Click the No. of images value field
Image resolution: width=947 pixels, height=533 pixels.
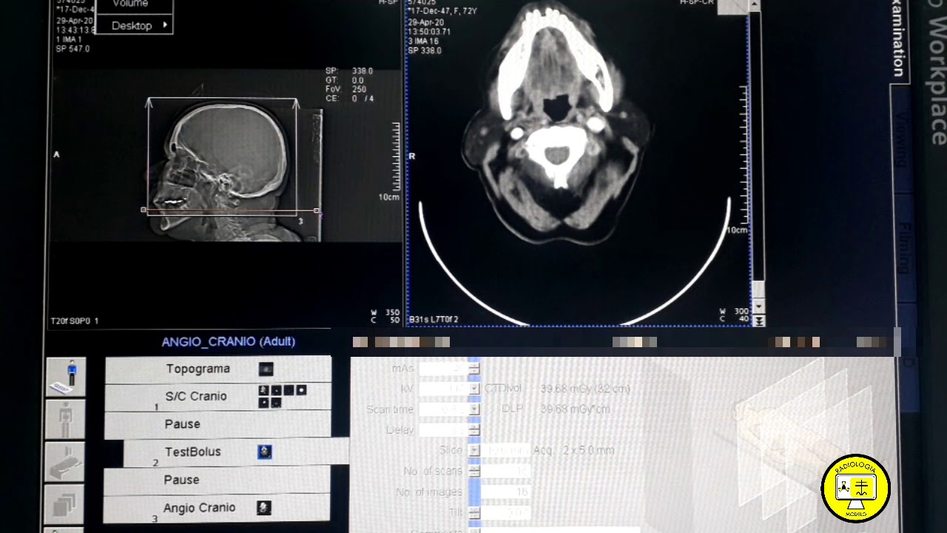tap(507, 492)
